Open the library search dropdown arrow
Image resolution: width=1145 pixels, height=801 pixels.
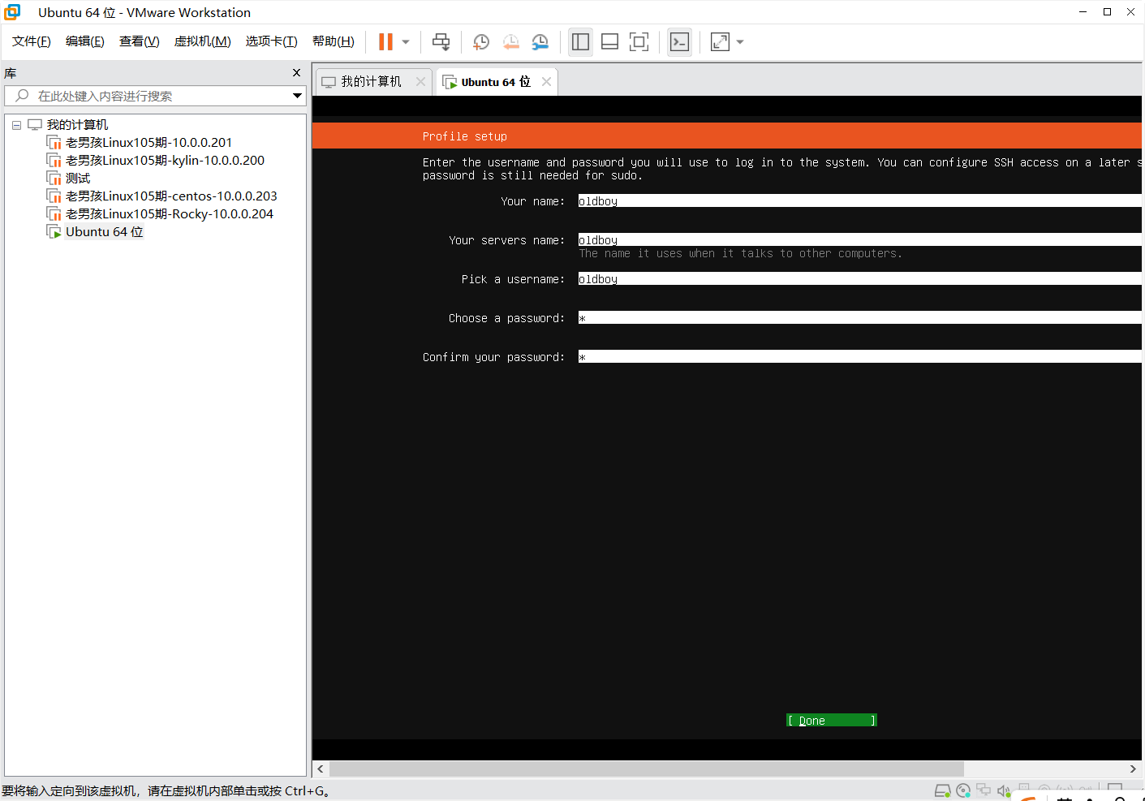click(298, 96)
